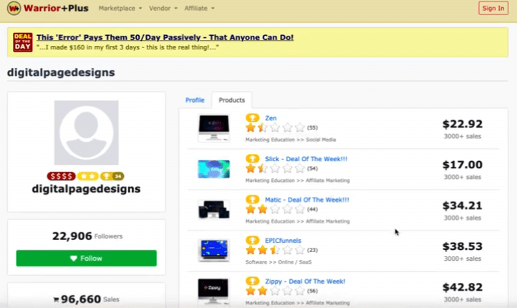Open Matic - Deal Of The Week link
Viewport: 517px width, 308px height.
click(307, 200)
